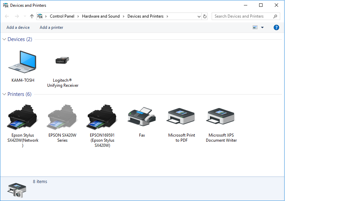Navigate to Hardware and Sound breadcrumb
The width and height of the screenshot is (348, 201).
click(x=101, y=16)
